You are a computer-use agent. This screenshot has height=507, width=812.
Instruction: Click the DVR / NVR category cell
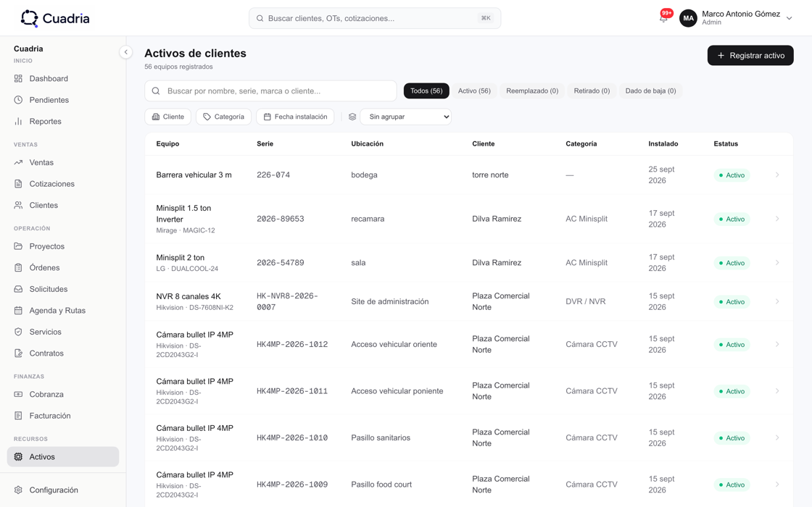(x=585, y=301)
